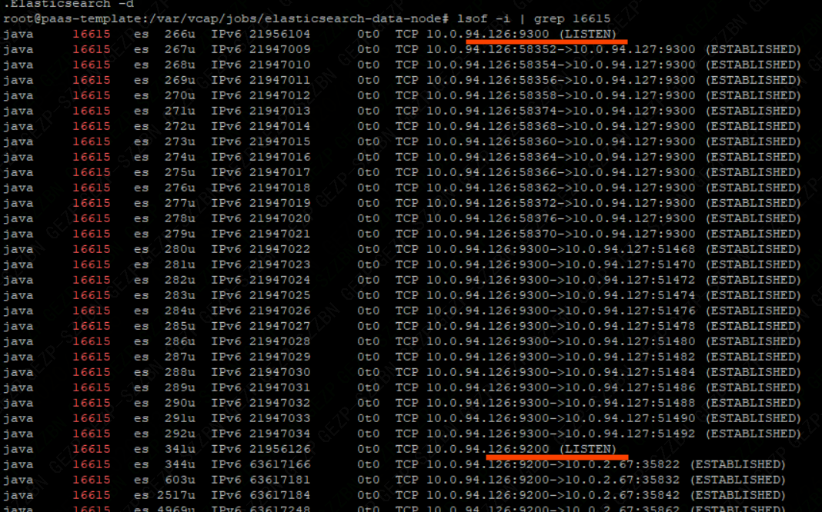Click device number '21947019'
This screenshot has height=512, width=822.
pos(280,203)
